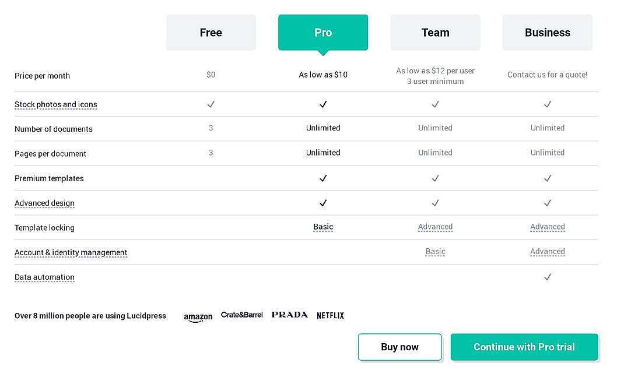Click the Crate&Barrel logo
The height and width of the screenshot is (370, 624).
tap(242, 315)
